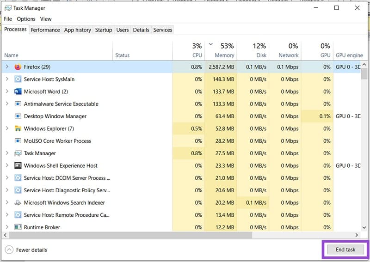Click Runtime Broker memory value 12.2 MB

(225, 227)
